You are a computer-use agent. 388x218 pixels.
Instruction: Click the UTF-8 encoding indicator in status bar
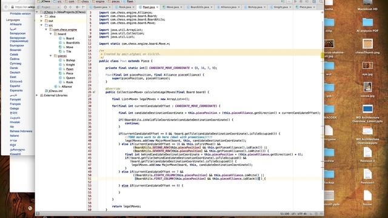pyautogui.click(x=302, y=214)
